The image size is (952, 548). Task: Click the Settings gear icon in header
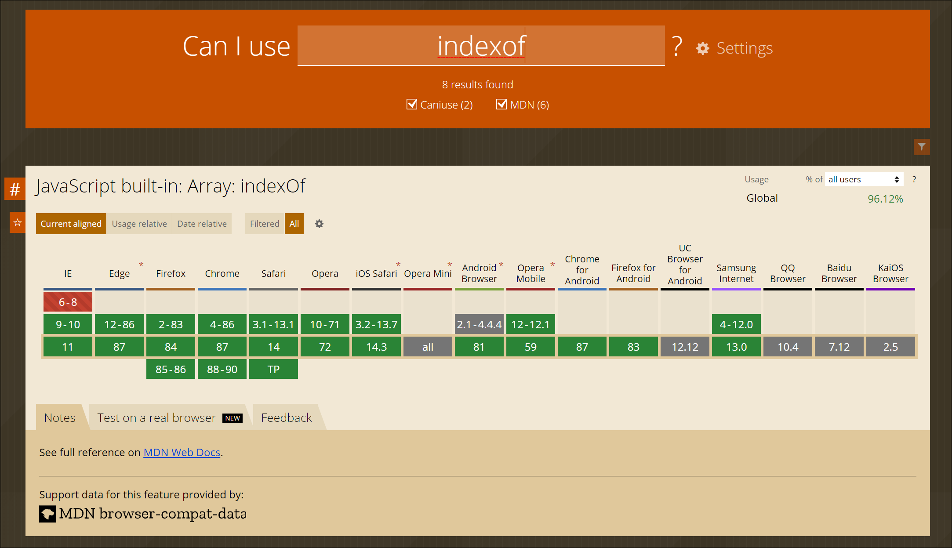pos(702,48)
